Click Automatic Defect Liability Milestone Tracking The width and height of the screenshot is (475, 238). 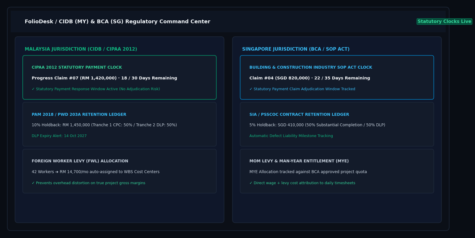291,136
